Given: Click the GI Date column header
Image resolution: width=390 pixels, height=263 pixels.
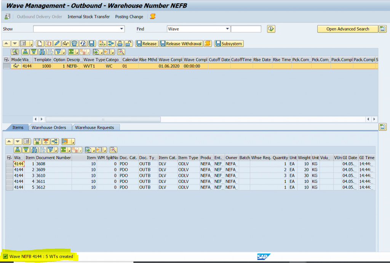Looking at the screenshot, I should 350,158.
